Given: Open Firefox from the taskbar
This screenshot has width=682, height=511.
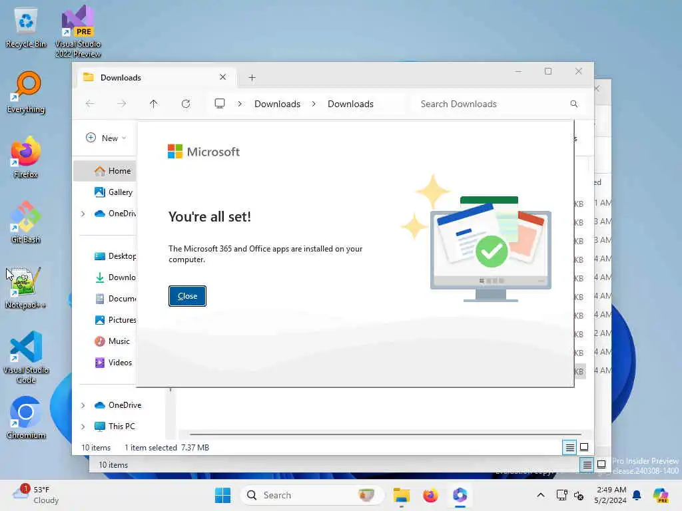Looking at the screenshot, I should point(430,495).
